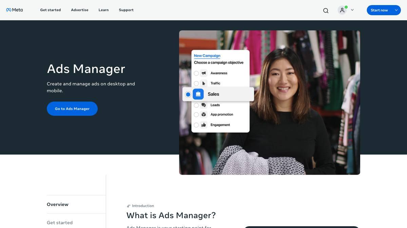
Task: Open the Start now dropdown arrow
Action: pos(396,10)
